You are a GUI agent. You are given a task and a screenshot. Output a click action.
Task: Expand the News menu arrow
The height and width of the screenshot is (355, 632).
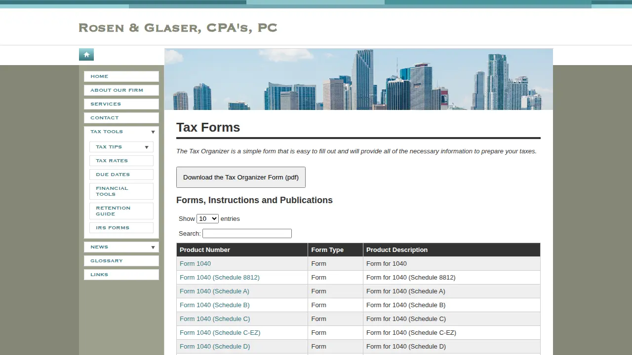pyautogui.click(x=153, y=248)
